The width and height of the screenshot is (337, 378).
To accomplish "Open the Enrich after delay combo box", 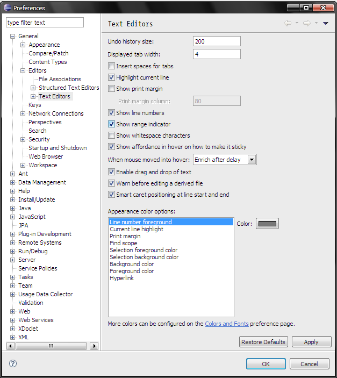I will 225,160.
